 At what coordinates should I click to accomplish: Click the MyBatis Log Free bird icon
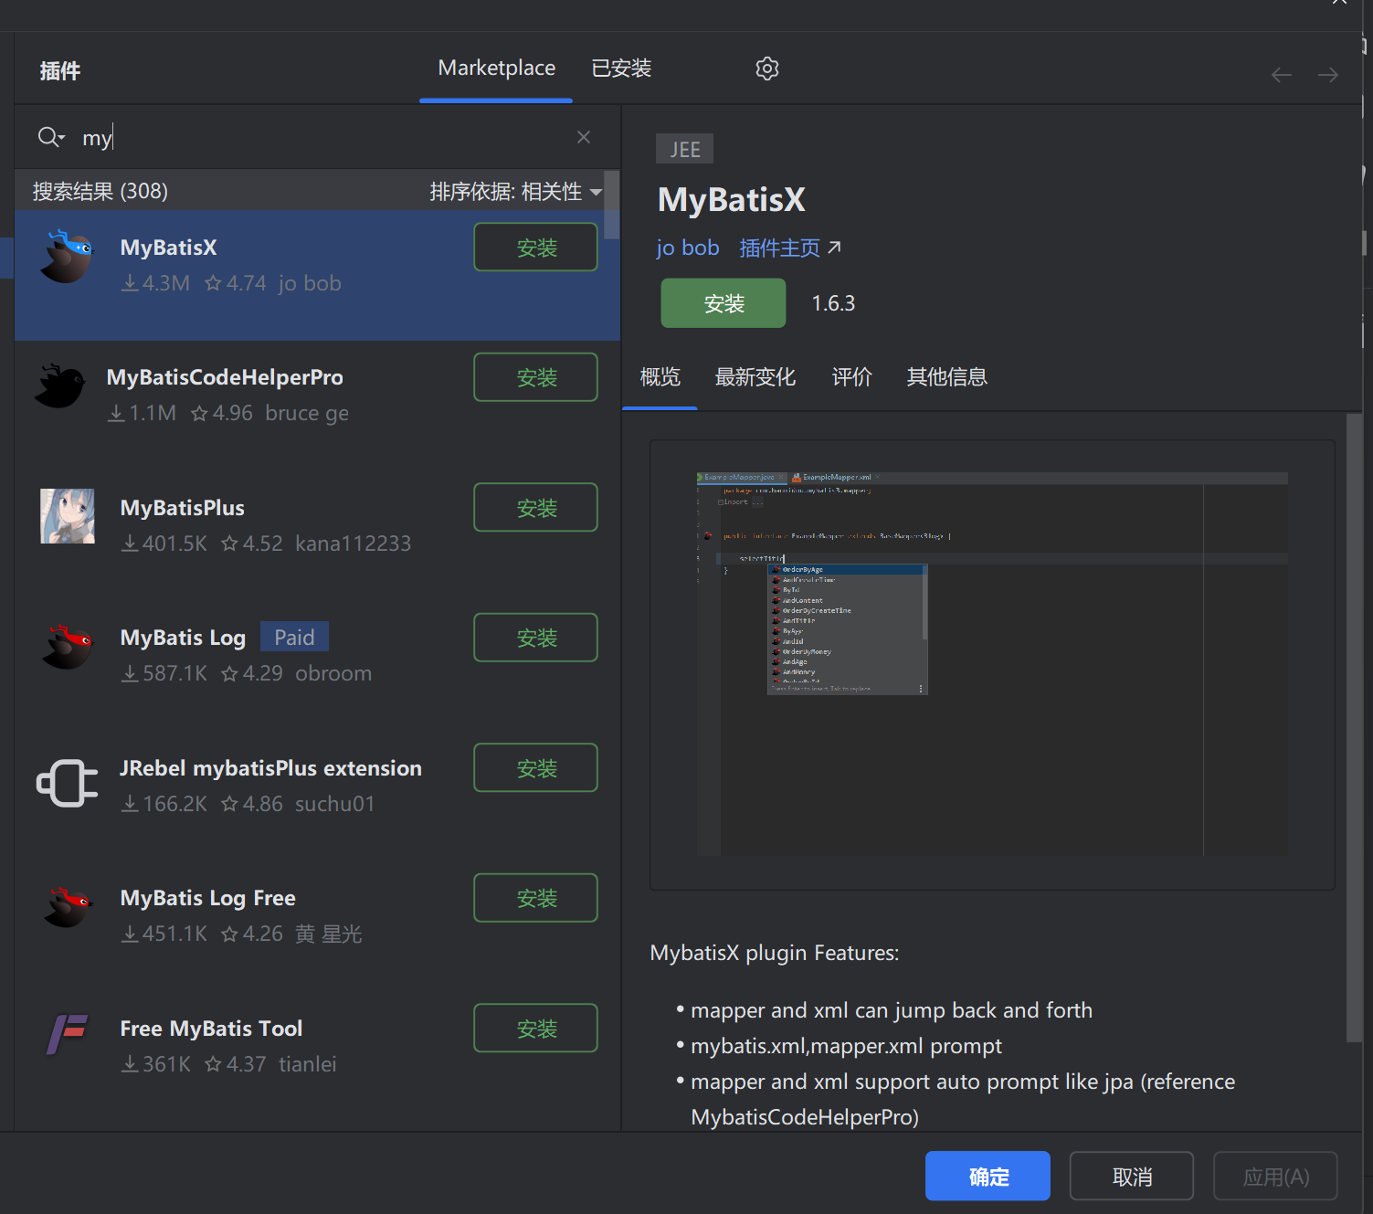[x=67, y=907]
